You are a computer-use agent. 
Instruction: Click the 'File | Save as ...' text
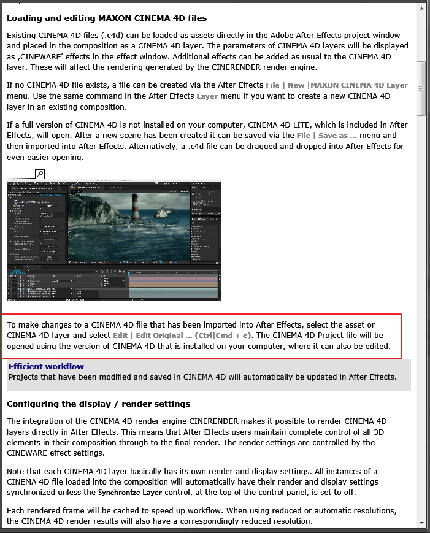[327, 136]
